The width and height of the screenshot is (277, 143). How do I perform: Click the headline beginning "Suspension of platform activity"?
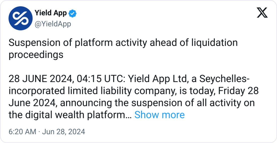76,43
